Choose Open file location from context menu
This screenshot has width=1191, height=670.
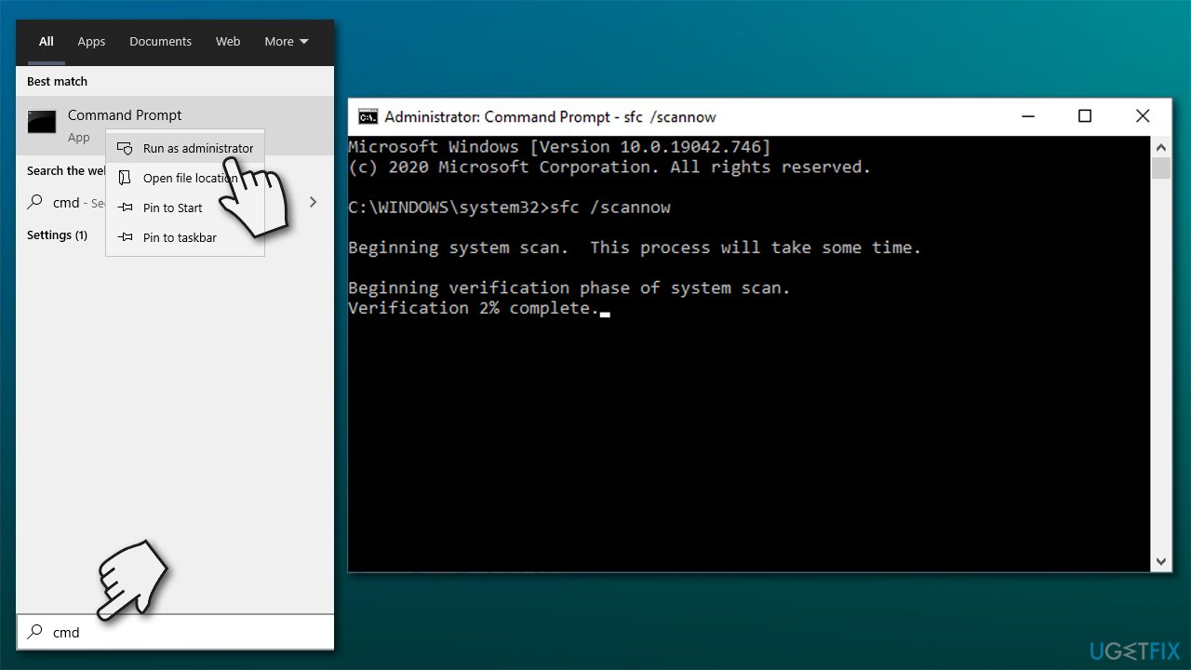[x=185, y=178]
